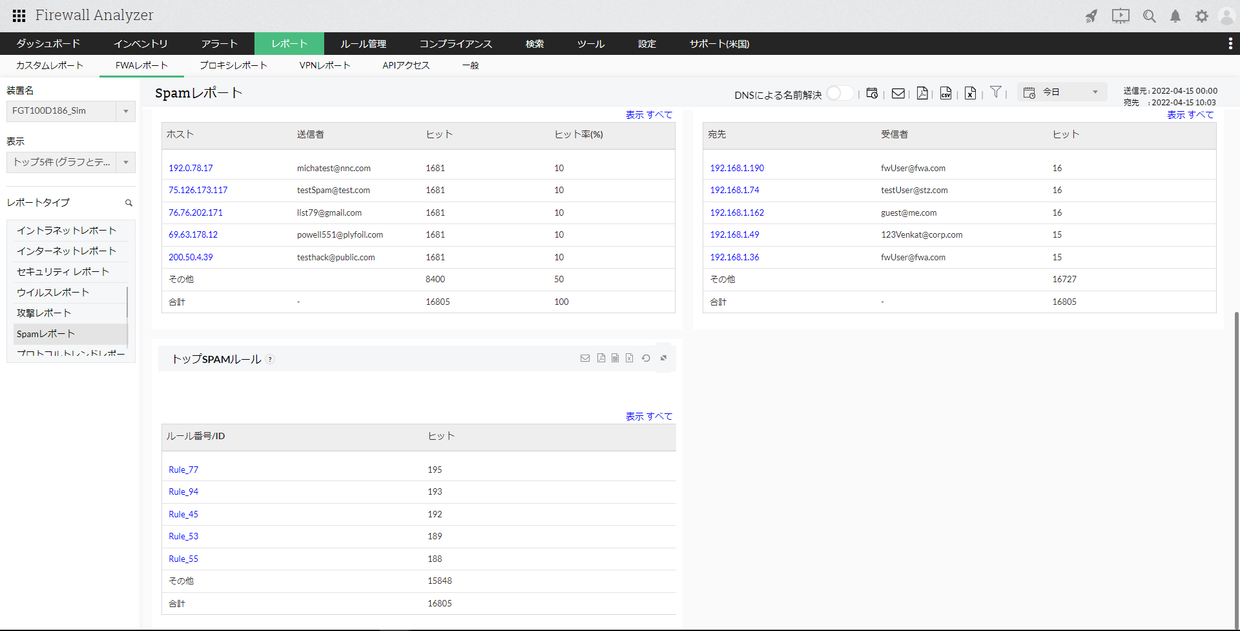Image resolution: width=1240 pixels, height=631 pixels.
Task: Open the VPNレポート sub-tab
Action: (324, 65)
